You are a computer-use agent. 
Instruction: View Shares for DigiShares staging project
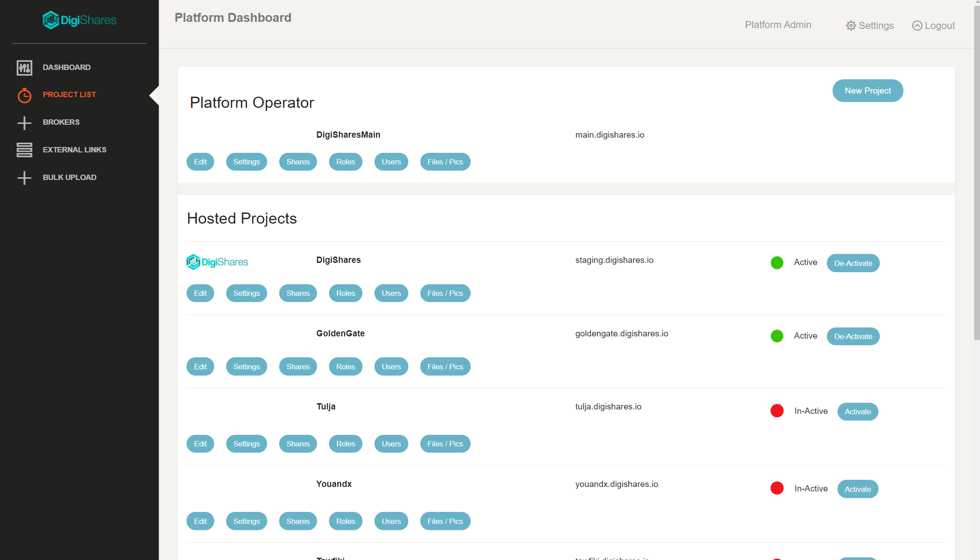coord(298,293)
